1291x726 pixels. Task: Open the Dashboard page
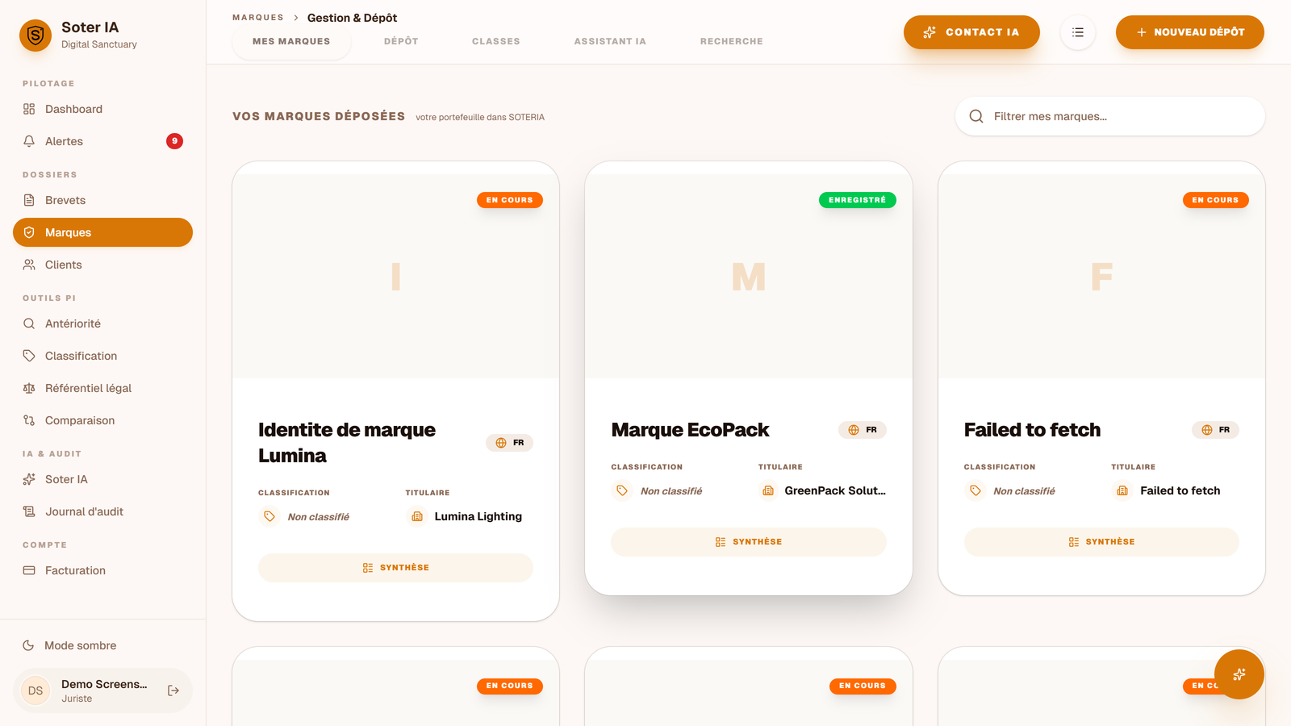click(102, 109)
